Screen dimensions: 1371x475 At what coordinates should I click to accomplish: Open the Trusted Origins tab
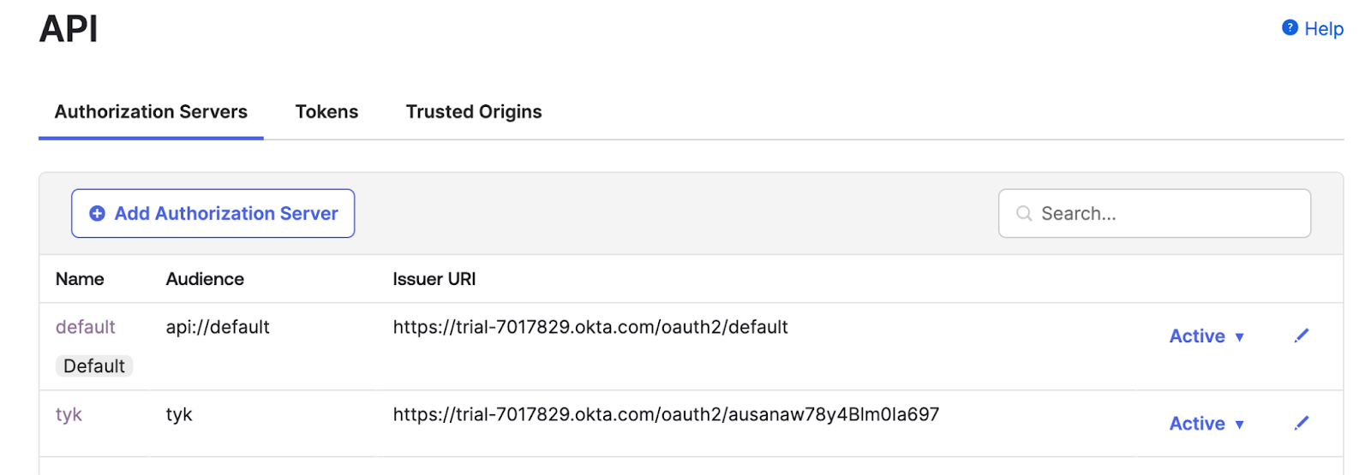pos(474,112)
